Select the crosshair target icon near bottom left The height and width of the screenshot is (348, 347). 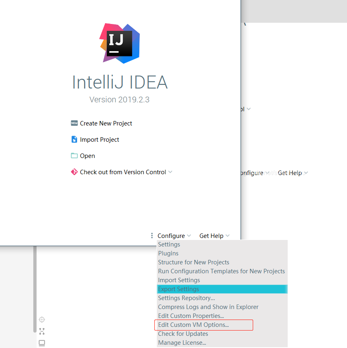[x=41, y=320]
